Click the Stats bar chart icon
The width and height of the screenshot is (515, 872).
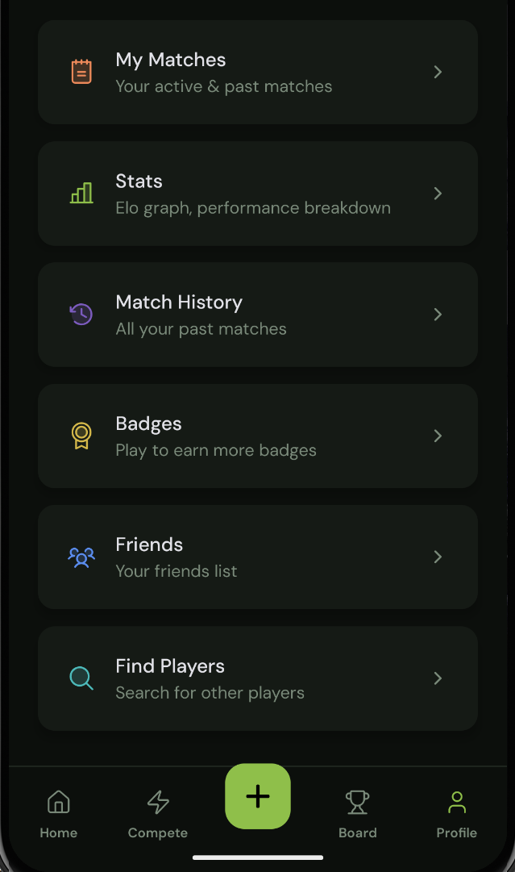[x=81, y=193]
